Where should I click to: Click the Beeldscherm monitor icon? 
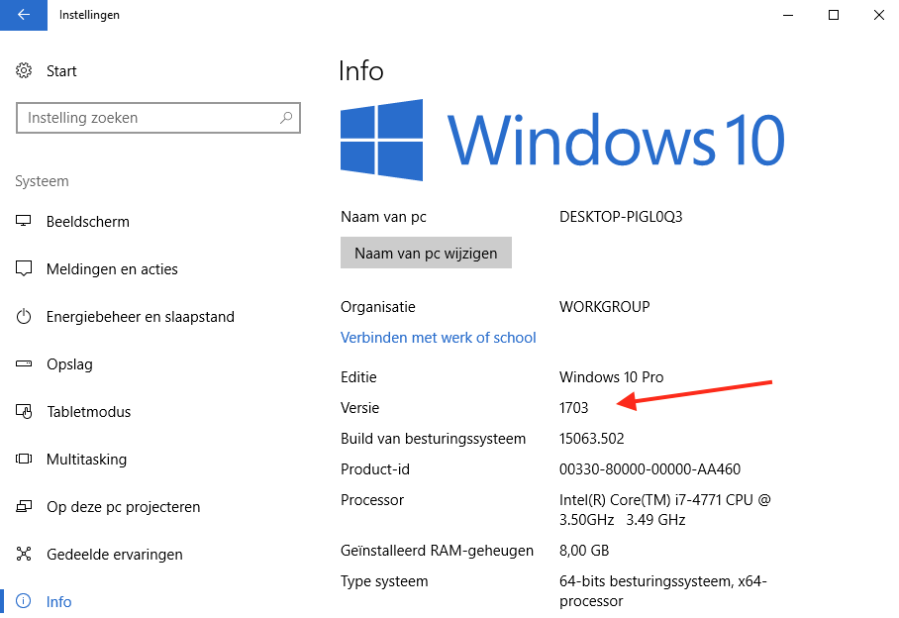click(25, 222)
